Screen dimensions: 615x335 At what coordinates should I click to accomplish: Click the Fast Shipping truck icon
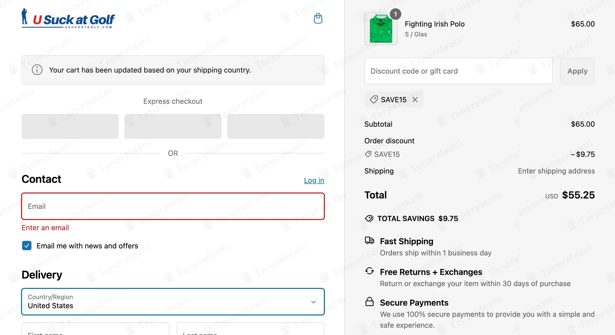(x=369, y=240)
